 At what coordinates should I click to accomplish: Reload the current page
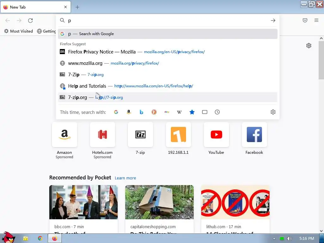click(30, 21)
